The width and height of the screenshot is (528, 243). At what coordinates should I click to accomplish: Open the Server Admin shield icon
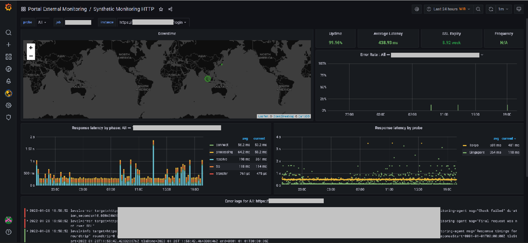[x=9, y=118]
